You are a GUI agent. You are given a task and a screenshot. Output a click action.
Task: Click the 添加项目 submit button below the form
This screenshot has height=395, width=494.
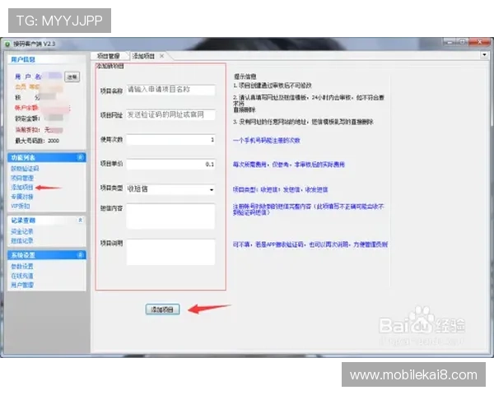(162, 309)
